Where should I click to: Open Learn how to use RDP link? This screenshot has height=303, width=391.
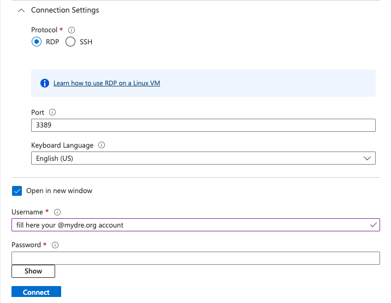[x=106, y=83]
